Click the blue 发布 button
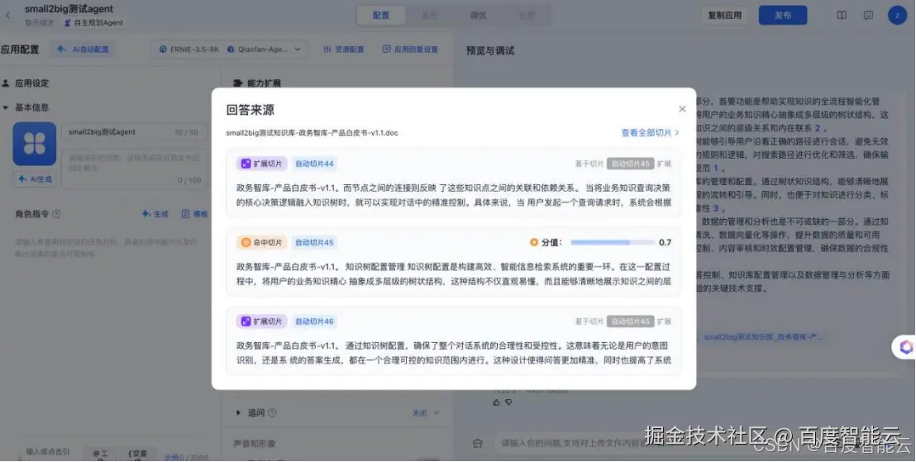The width and height of the screenshot is (916, 462). click(x=783, y=16)
